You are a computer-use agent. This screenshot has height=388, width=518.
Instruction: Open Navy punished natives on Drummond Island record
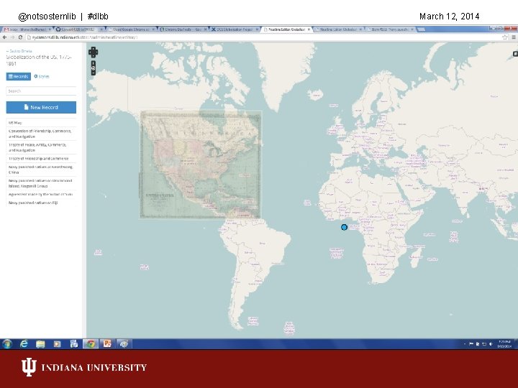(41, 183)
